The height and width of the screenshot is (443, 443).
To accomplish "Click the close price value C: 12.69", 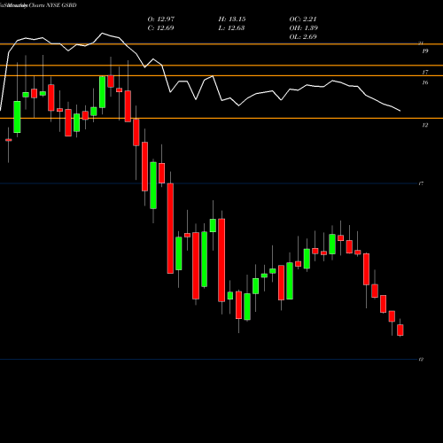I will [x=160, y=28].
